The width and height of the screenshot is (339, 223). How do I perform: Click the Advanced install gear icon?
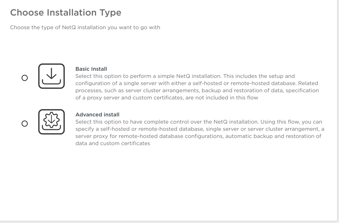[x=51, y=122]
